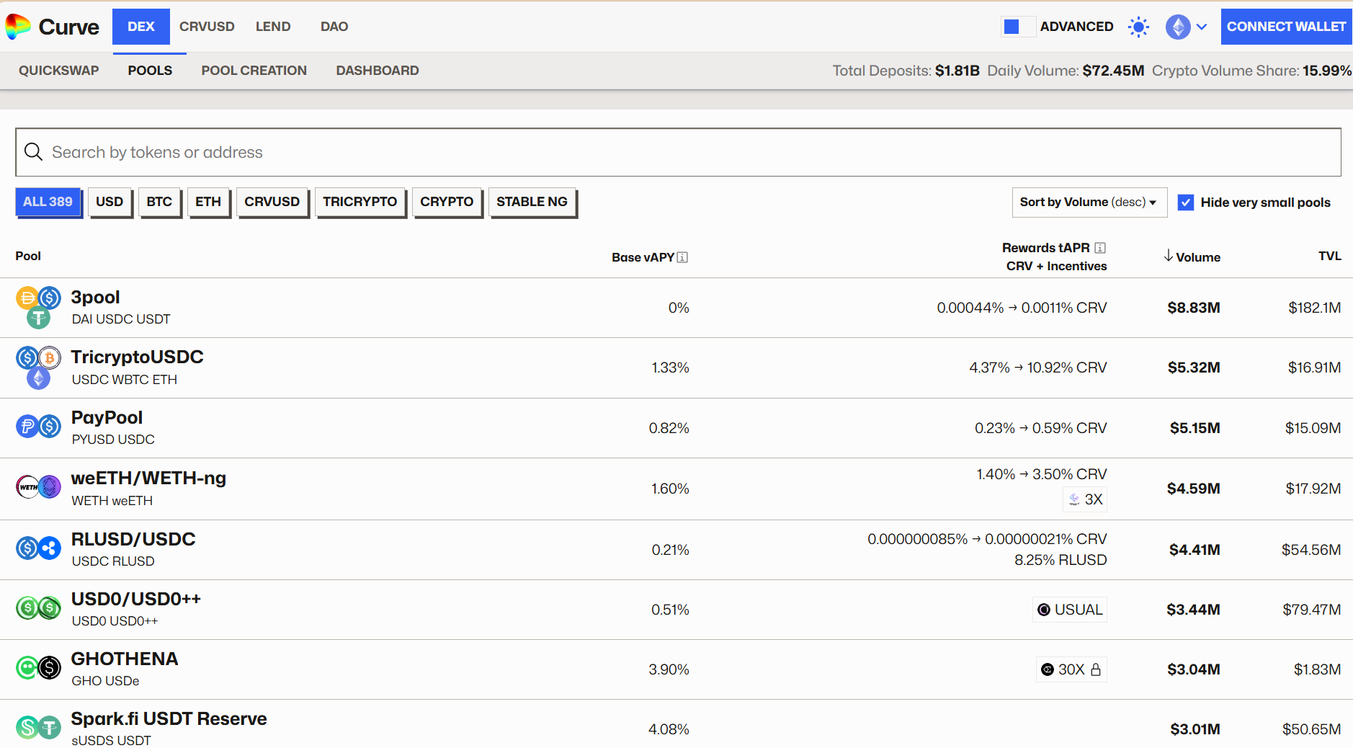This screenshot has height=748, width=1353.
Task: Click the Spark.fi USDT Reserve token icons
Action: pos(38,728)
